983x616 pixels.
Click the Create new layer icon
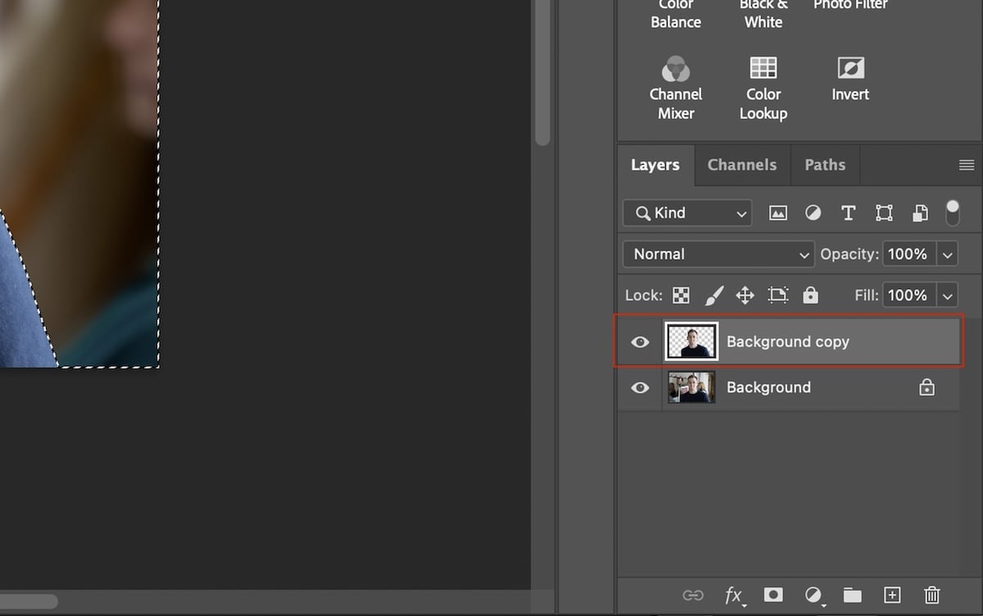click(x=892, y=596)
